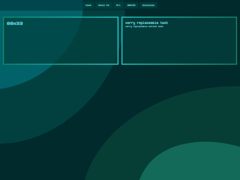Click the 'verry replaceable text' heading
The height and width of the screenshot is (180, 240).
point(147,23)
